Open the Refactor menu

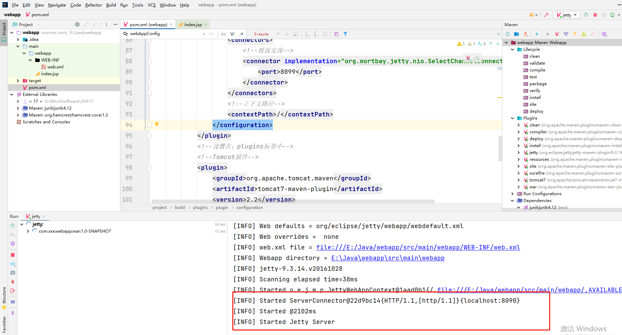pos(93,5)
